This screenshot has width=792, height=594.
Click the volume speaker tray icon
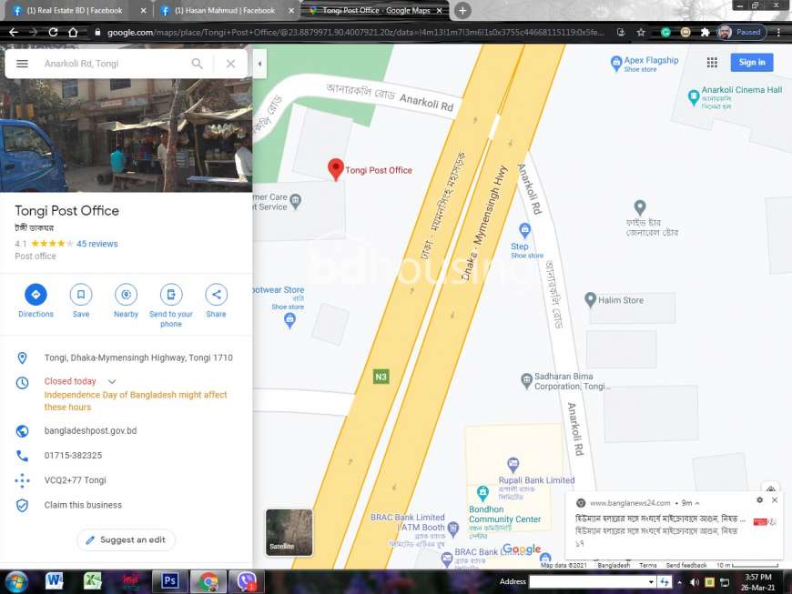point(695,582)
